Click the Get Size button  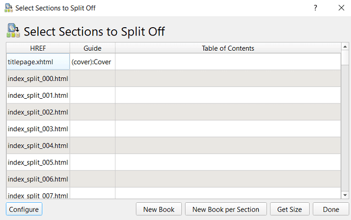[289, 209]
